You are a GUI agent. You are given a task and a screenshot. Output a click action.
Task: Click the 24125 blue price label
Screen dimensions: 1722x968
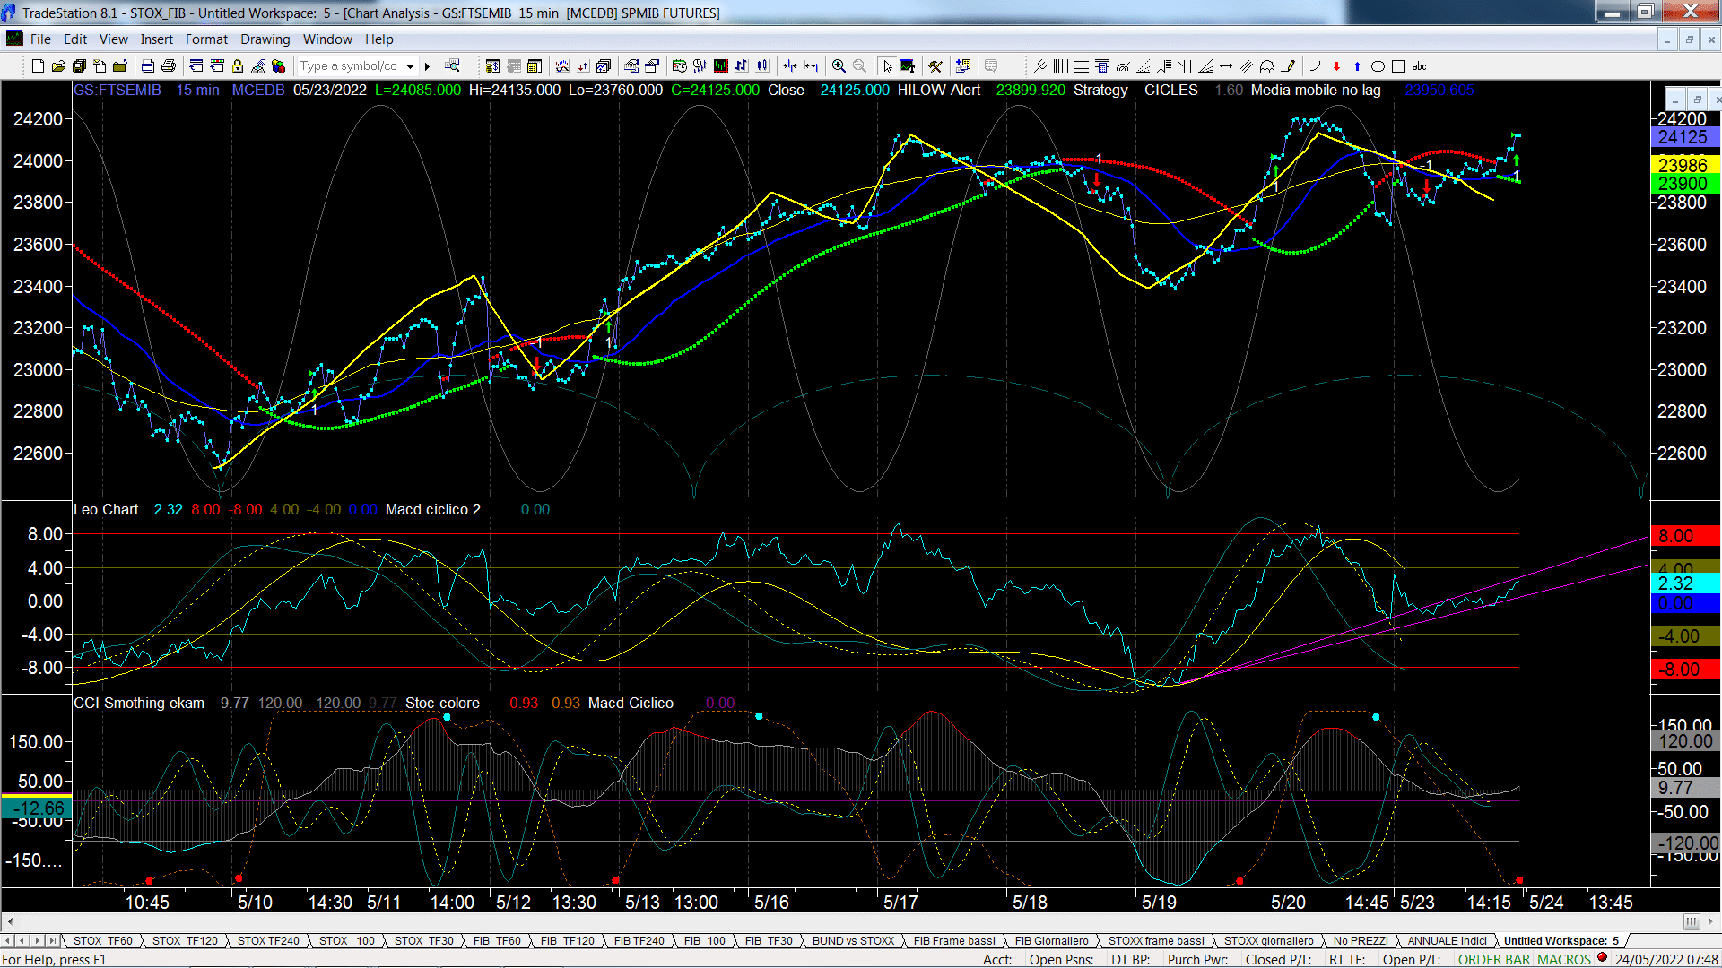pyautogui.click(x=1684, y=137)
